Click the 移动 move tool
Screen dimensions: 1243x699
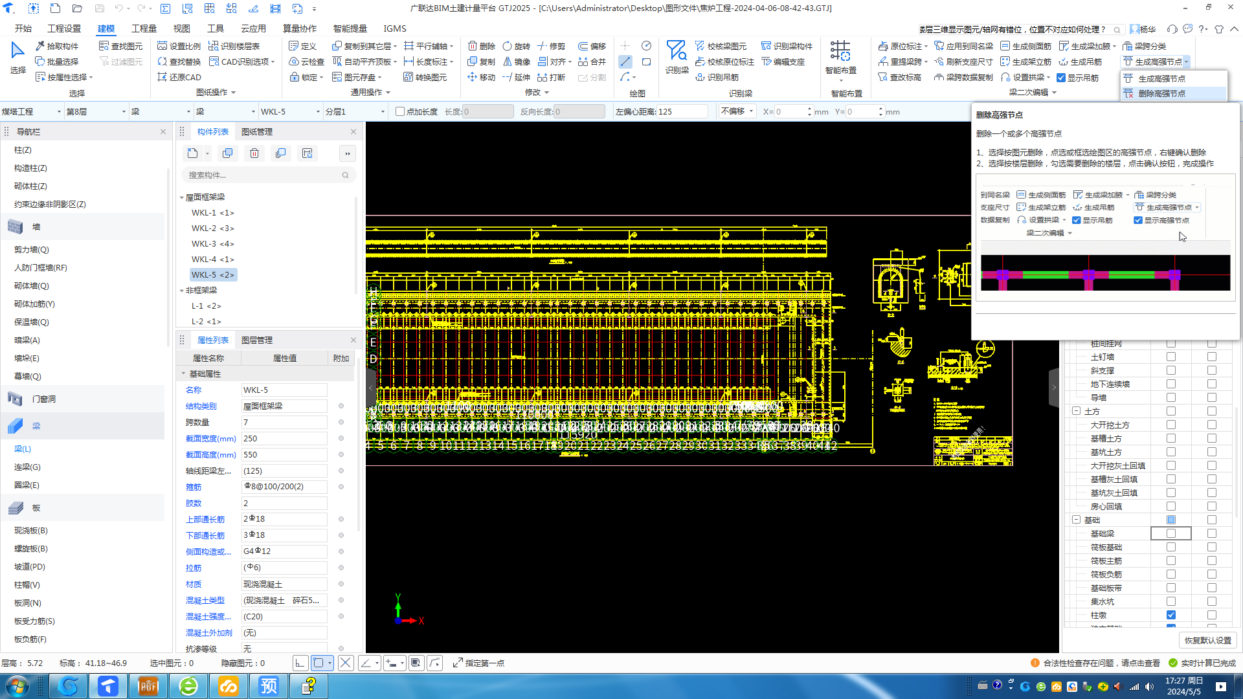pyautogui.click(x=482, y=77)
